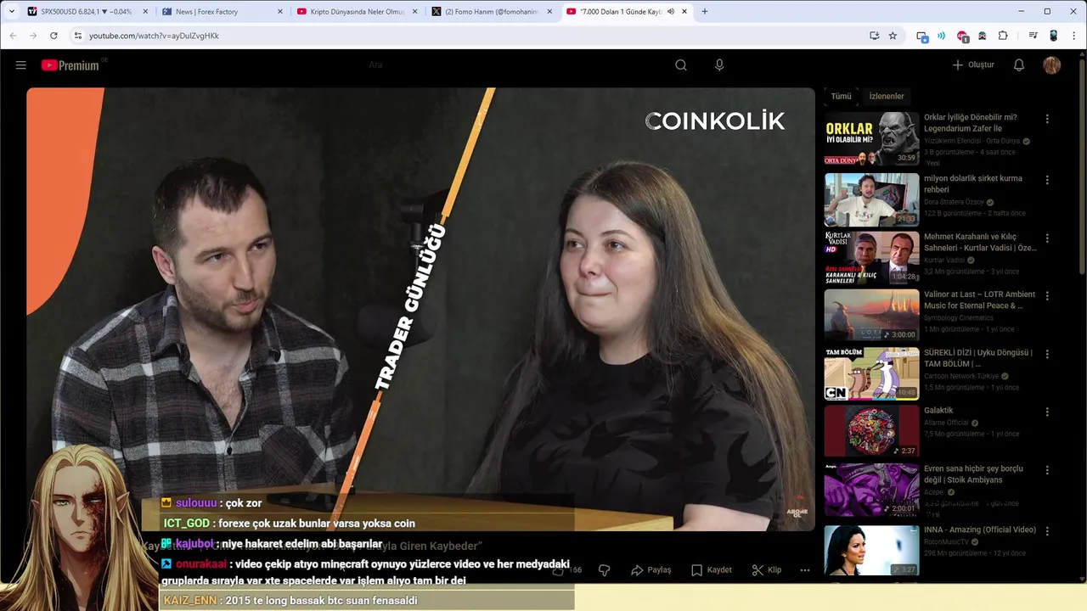This screenshot has height=611, width=1087.
Task: Open options for Galaktik video
Action: (x=1047, y=412)
